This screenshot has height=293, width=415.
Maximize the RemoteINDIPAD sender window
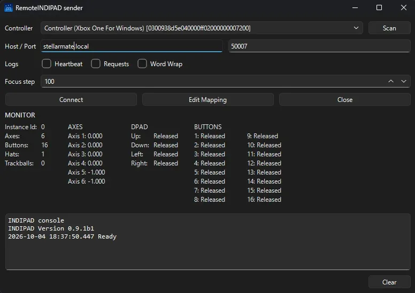pos(379,7)
